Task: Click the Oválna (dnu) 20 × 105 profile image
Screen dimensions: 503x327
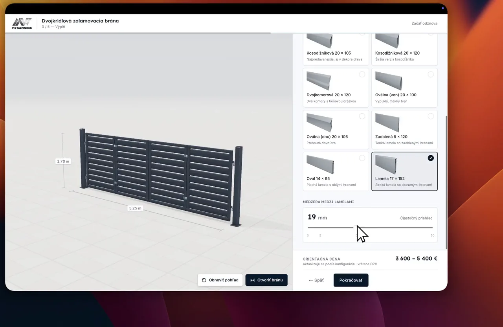Action: coord(319,123)
